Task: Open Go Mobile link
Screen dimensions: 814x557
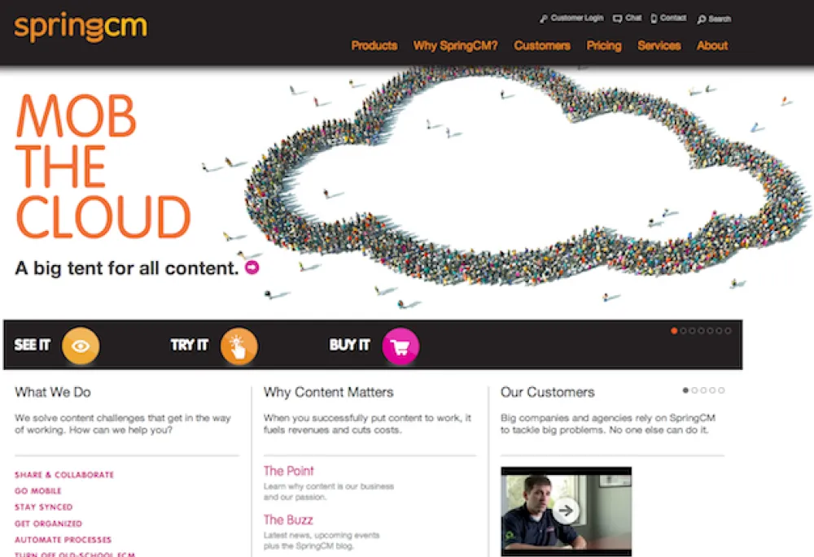Action: click(x=38, y=490)
